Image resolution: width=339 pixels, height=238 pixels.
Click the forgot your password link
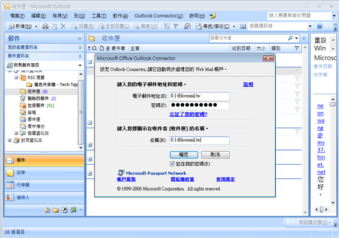click(188, 114)
